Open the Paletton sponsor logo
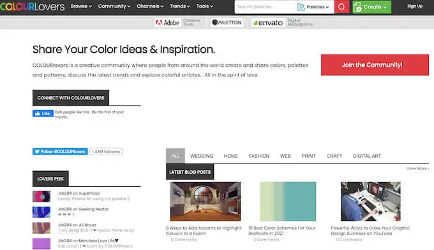The height and width of the screenshot is (250, 434). click(x=227, y=23)
